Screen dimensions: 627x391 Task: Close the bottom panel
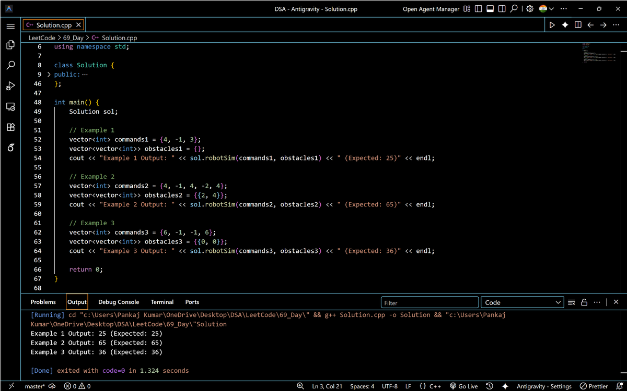616,302
